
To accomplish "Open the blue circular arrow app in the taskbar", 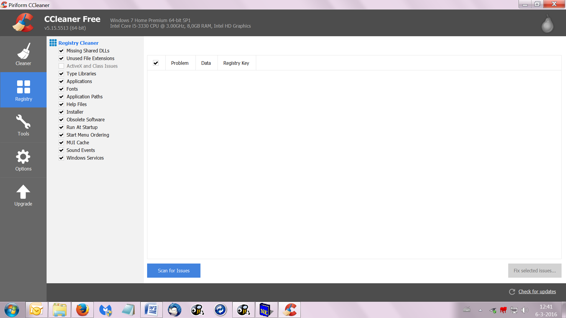I will point(221,310).
